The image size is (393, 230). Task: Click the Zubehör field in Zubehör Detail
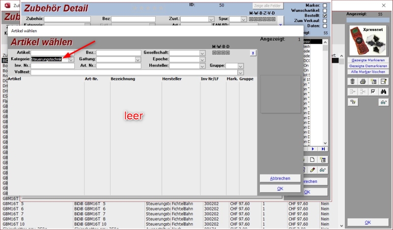coord(67,19)
